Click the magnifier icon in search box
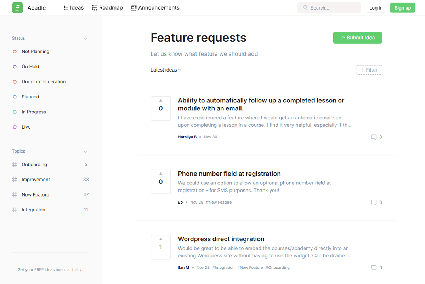Viewport: 425px width, 284px height. [305, 8]
